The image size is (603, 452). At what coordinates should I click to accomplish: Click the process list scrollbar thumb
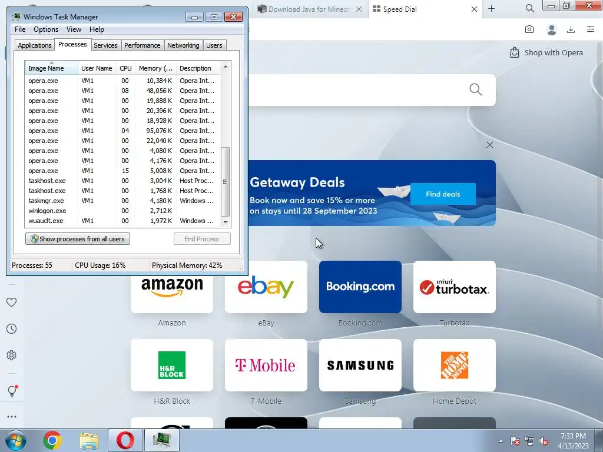click(x=226, y=182)
